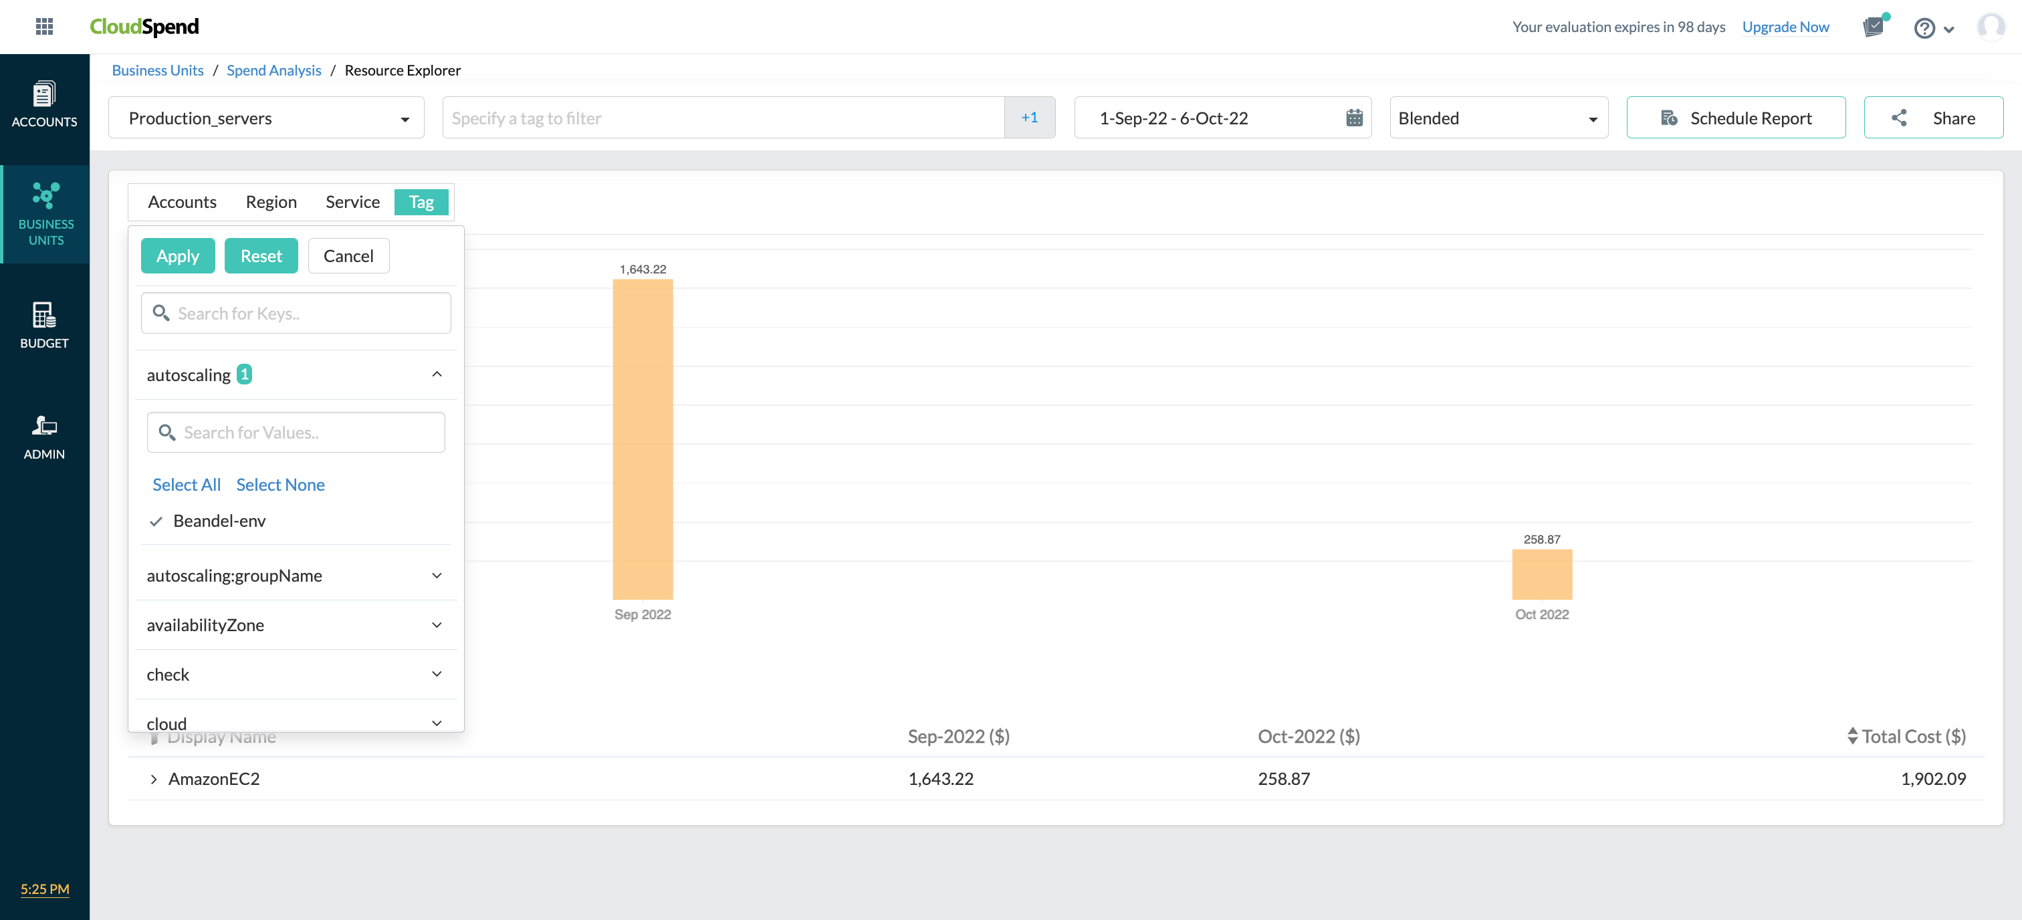2022x920 pixels.
Task: Switch to the Accounts tab
Action: click(x=181, y=202)
